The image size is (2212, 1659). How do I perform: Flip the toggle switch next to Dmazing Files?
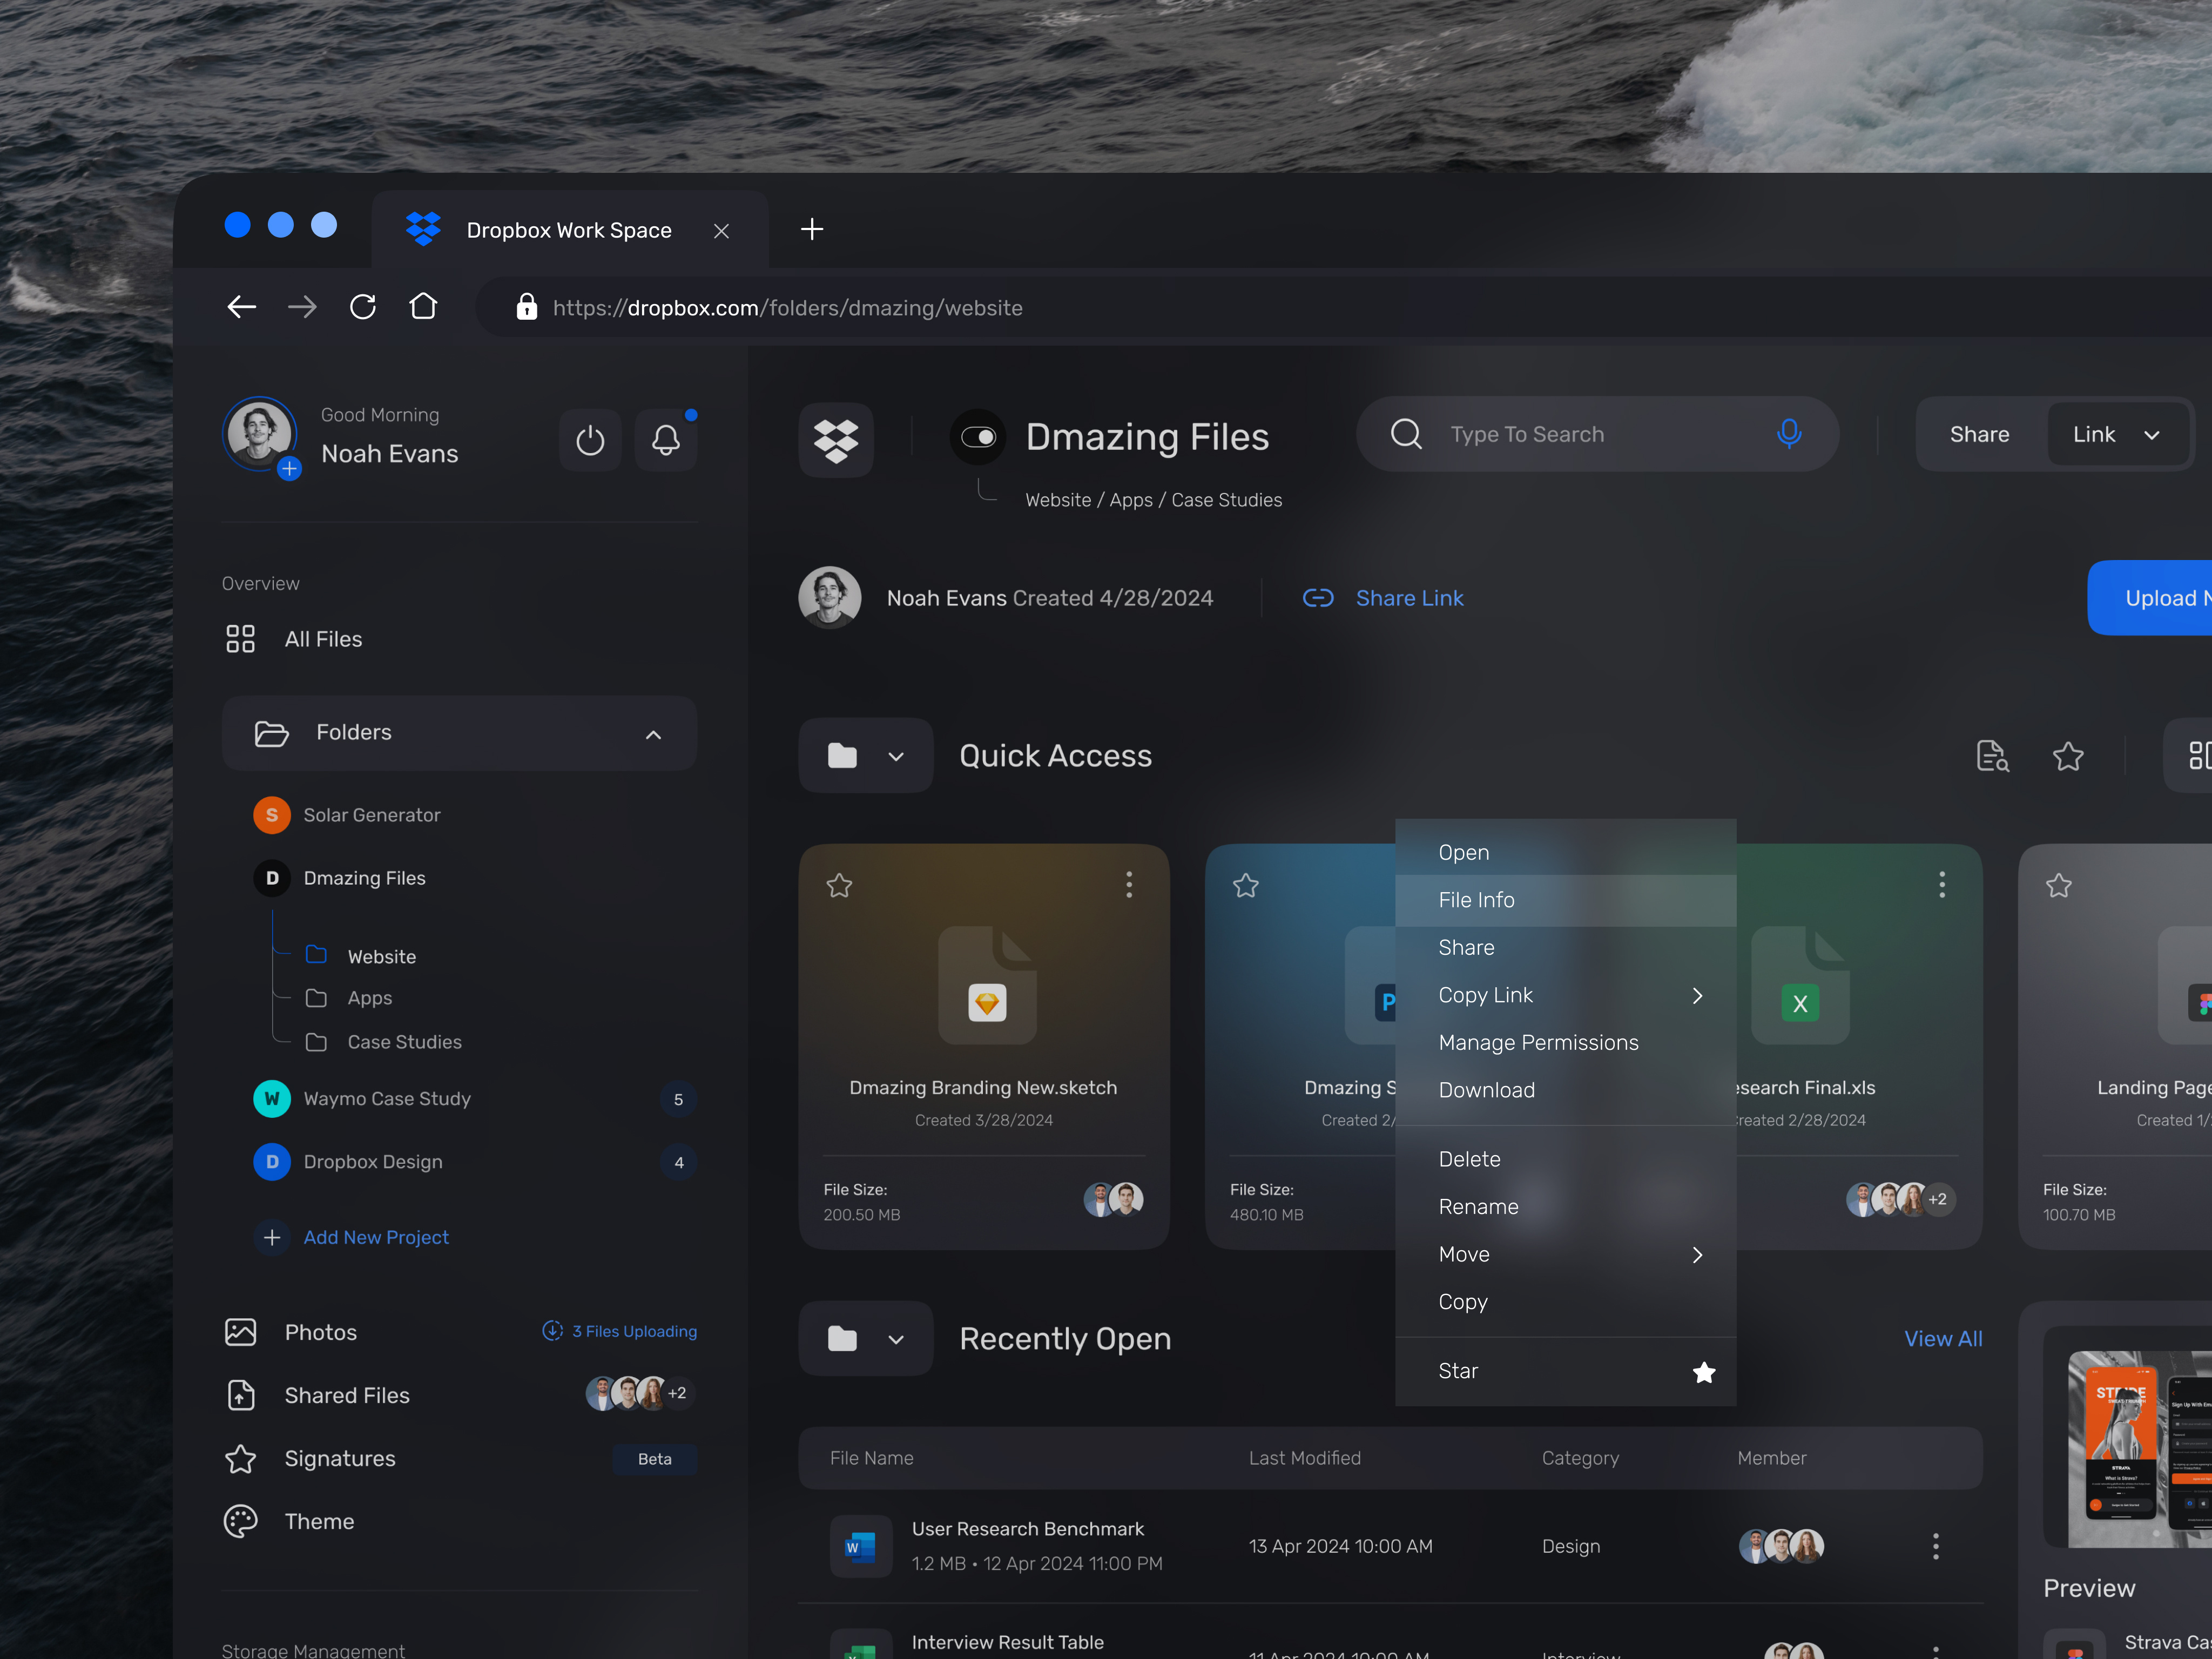coord(978,437)
